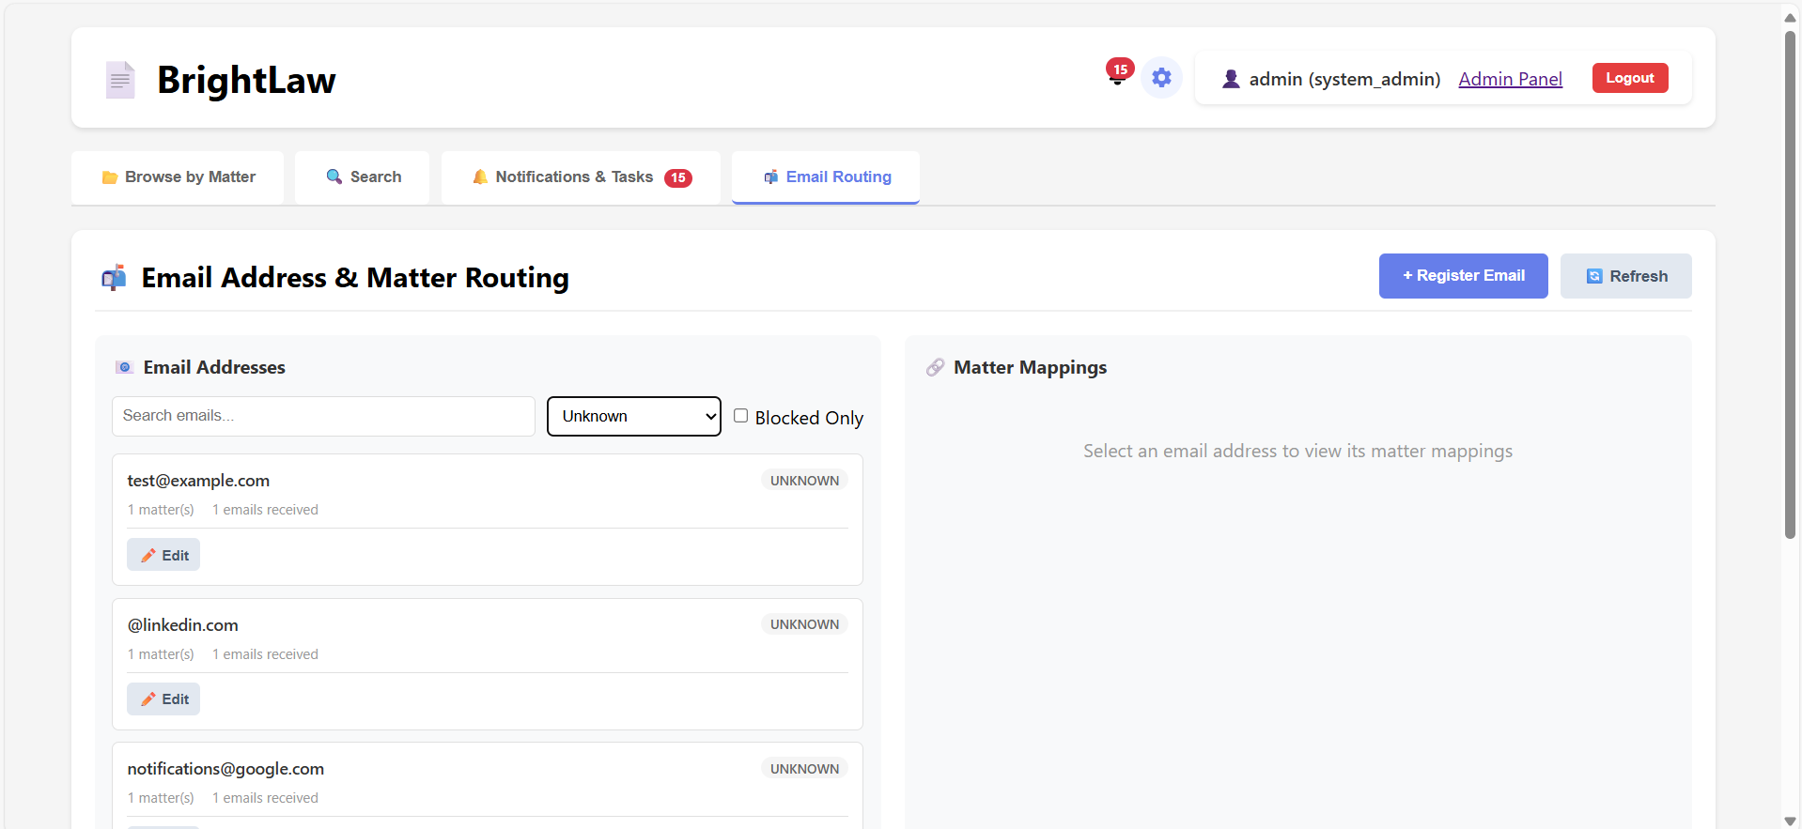
Task: Click the Refresh button
Action: click(1625, 276)
